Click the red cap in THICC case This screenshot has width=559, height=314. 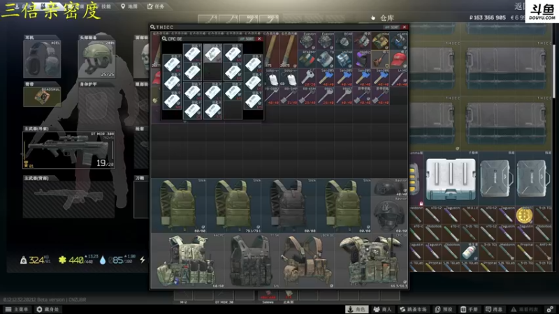point(398,59)
